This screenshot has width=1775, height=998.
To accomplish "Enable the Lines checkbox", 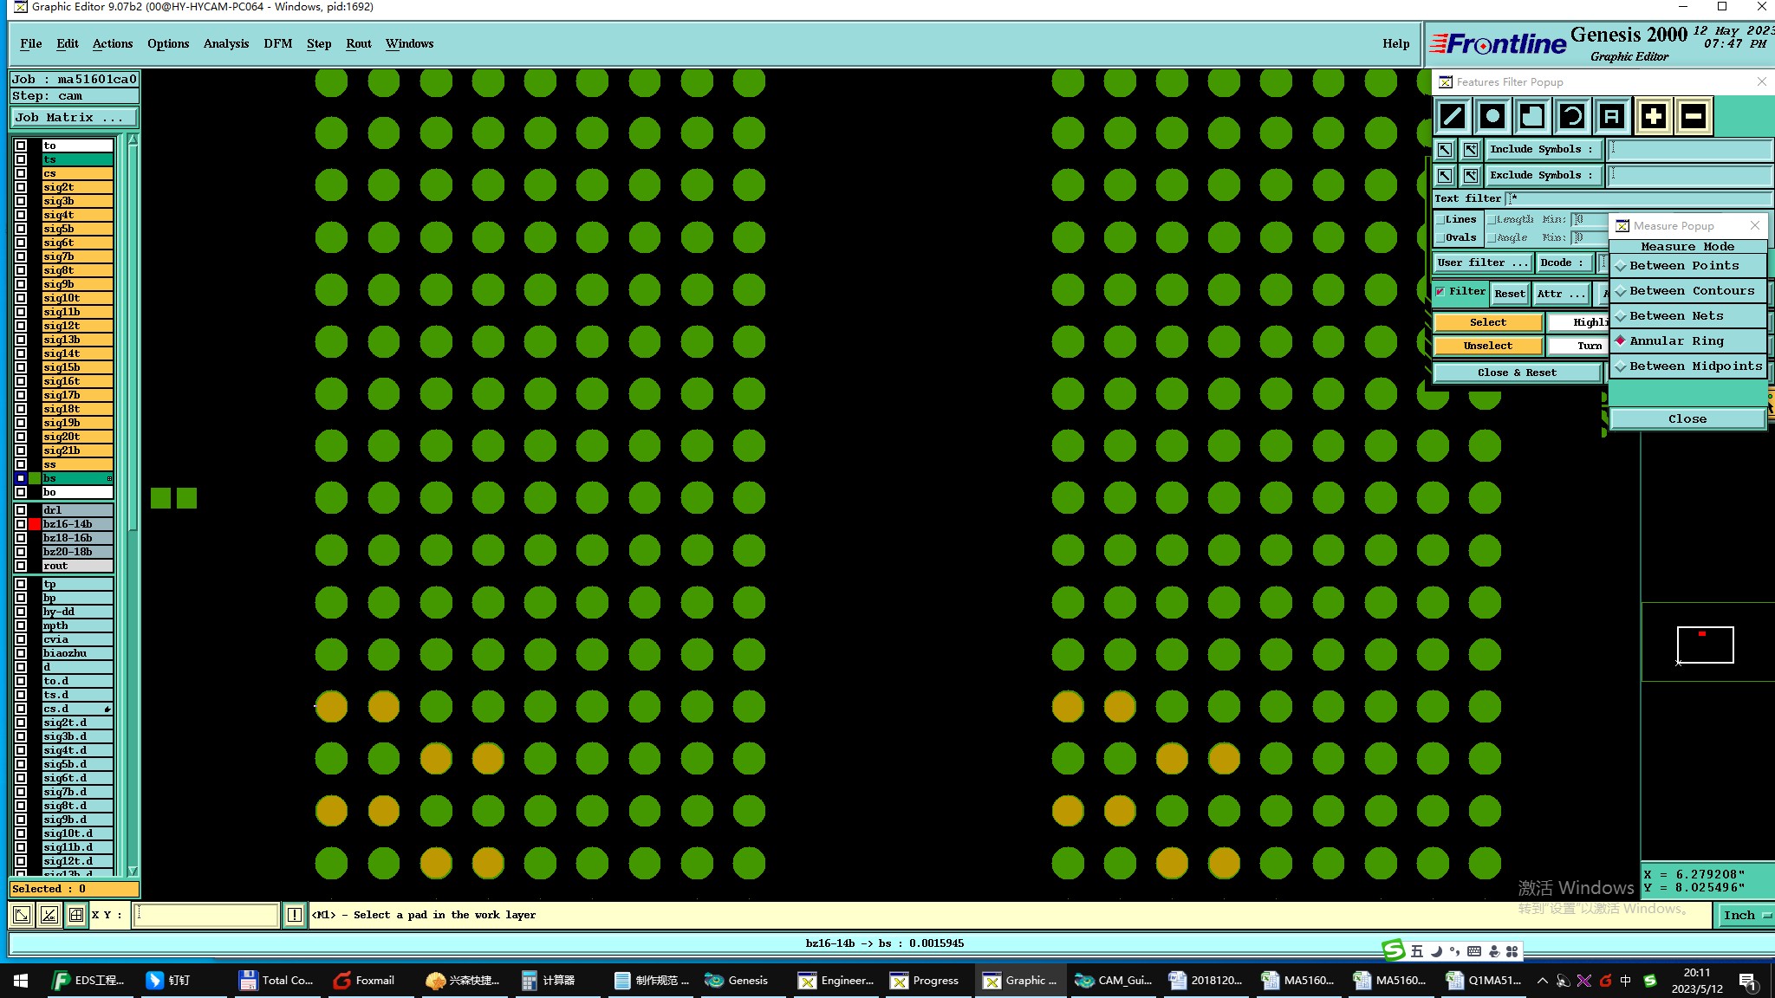I will [1440, 220].
